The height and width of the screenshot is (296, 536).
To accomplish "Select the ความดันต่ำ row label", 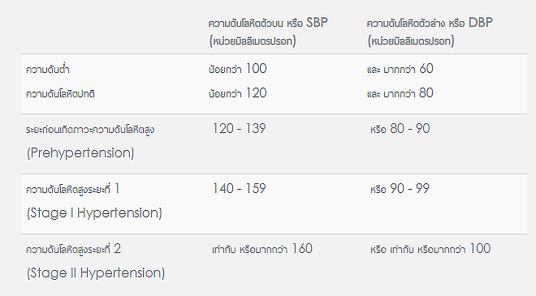I will tap(48, 69).
